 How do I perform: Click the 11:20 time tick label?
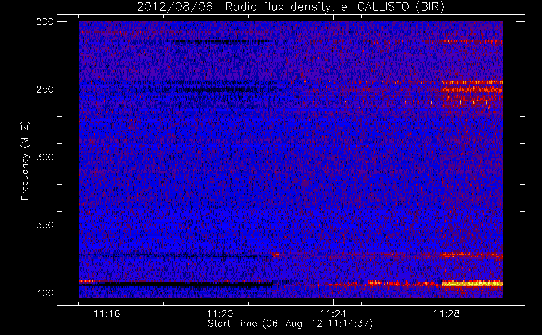220,314
